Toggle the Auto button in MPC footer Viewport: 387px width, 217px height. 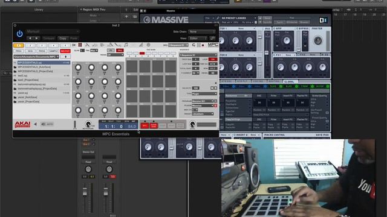(47, 124)
